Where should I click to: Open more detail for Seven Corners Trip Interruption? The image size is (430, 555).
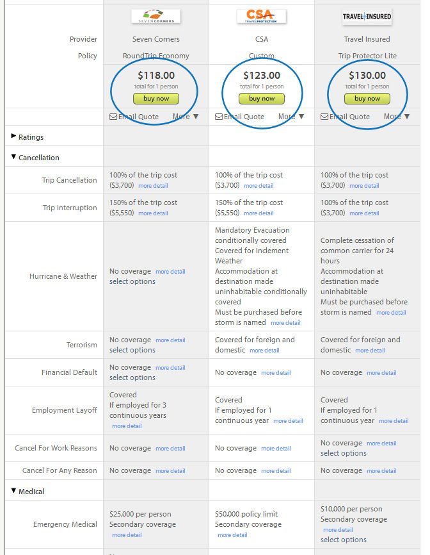[x=153, y=213]
